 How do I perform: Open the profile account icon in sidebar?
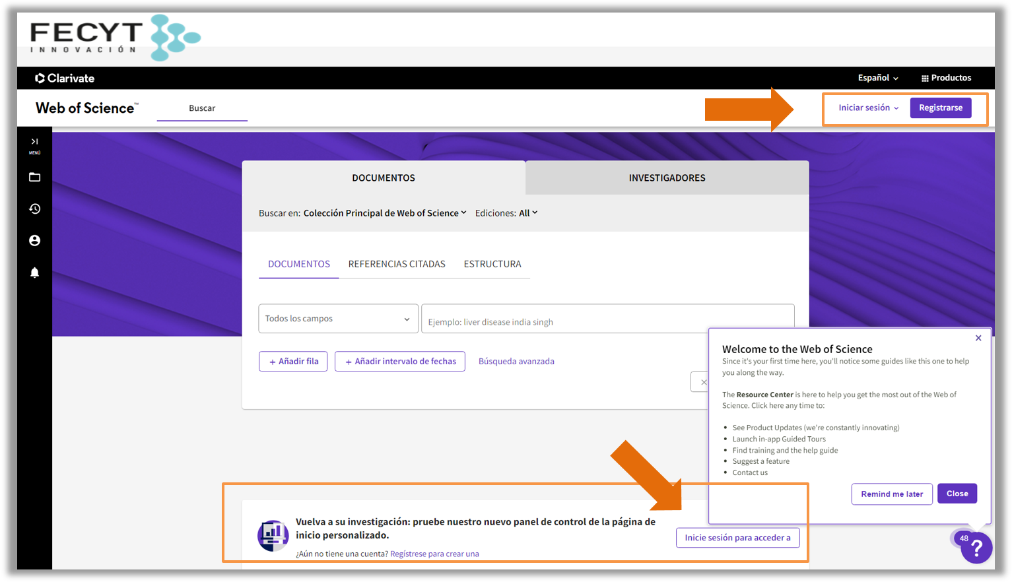(34, 240)
